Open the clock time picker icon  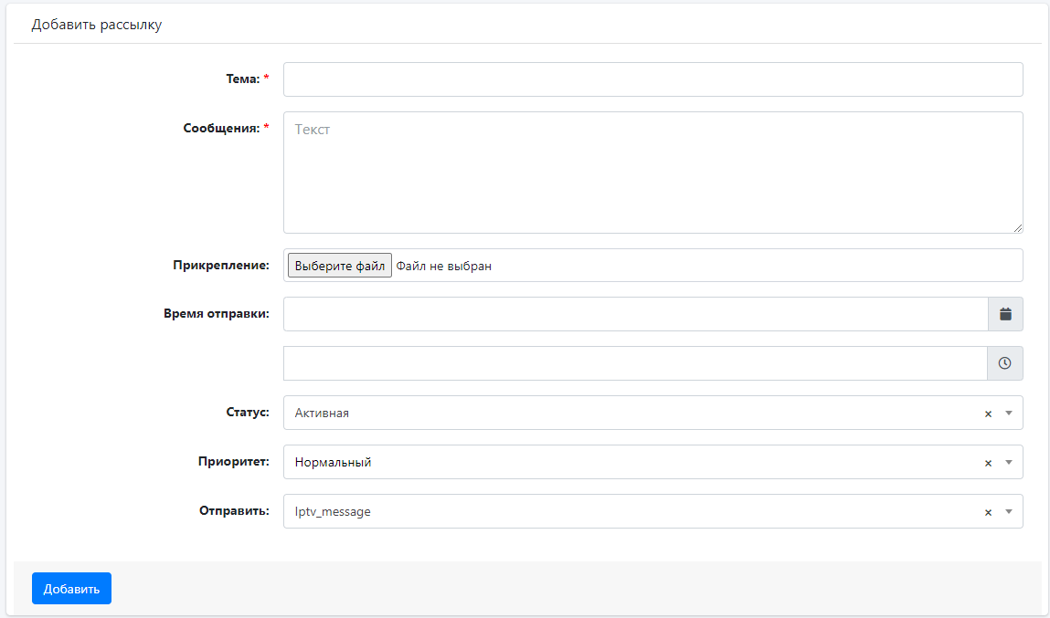[x=1005, y=363]
